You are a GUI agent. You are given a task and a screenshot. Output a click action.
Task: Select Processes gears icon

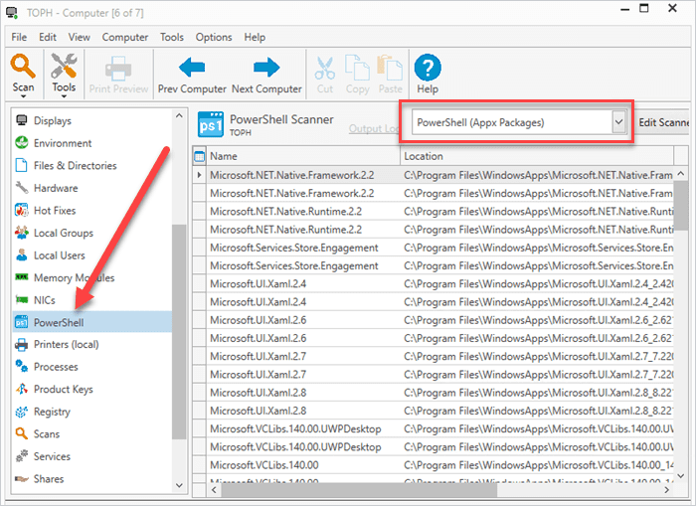[21, 367]
